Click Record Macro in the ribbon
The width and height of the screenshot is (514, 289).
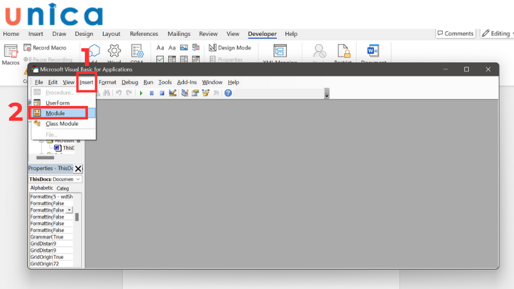[x=45, y=48]
